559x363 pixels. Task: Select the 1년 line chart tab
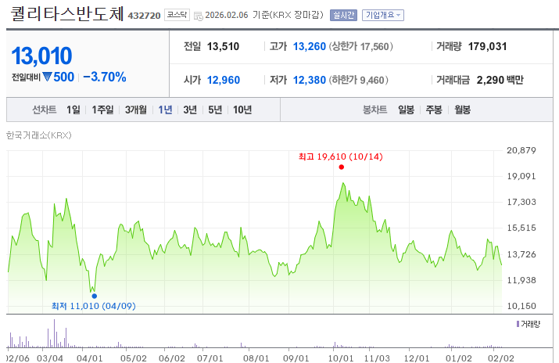pyautogui.click(x=166, y=110)
